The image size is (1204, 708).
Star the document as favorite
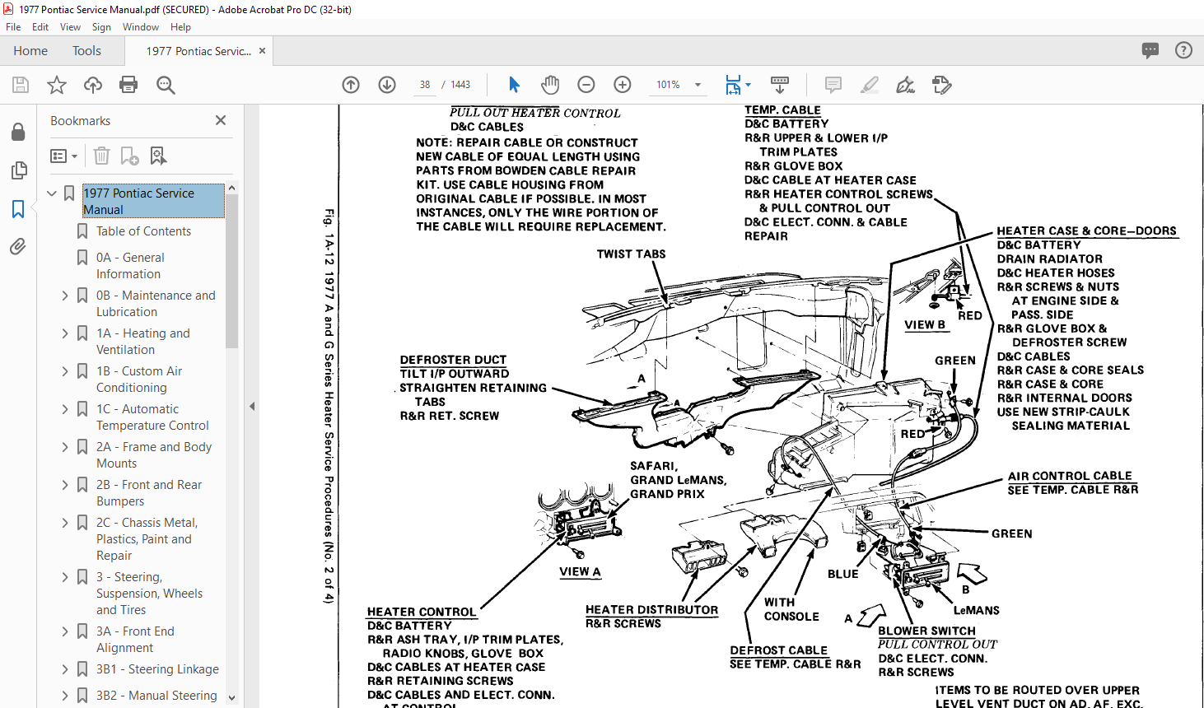click(x=57, y=85)
